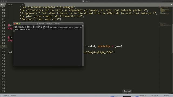Open the tab list dropdown arrow

(x=171, y=5)
